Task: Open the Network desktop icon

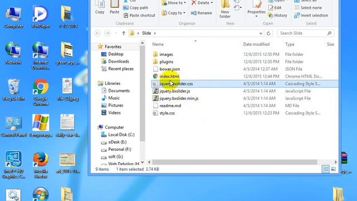Action: 13,53
